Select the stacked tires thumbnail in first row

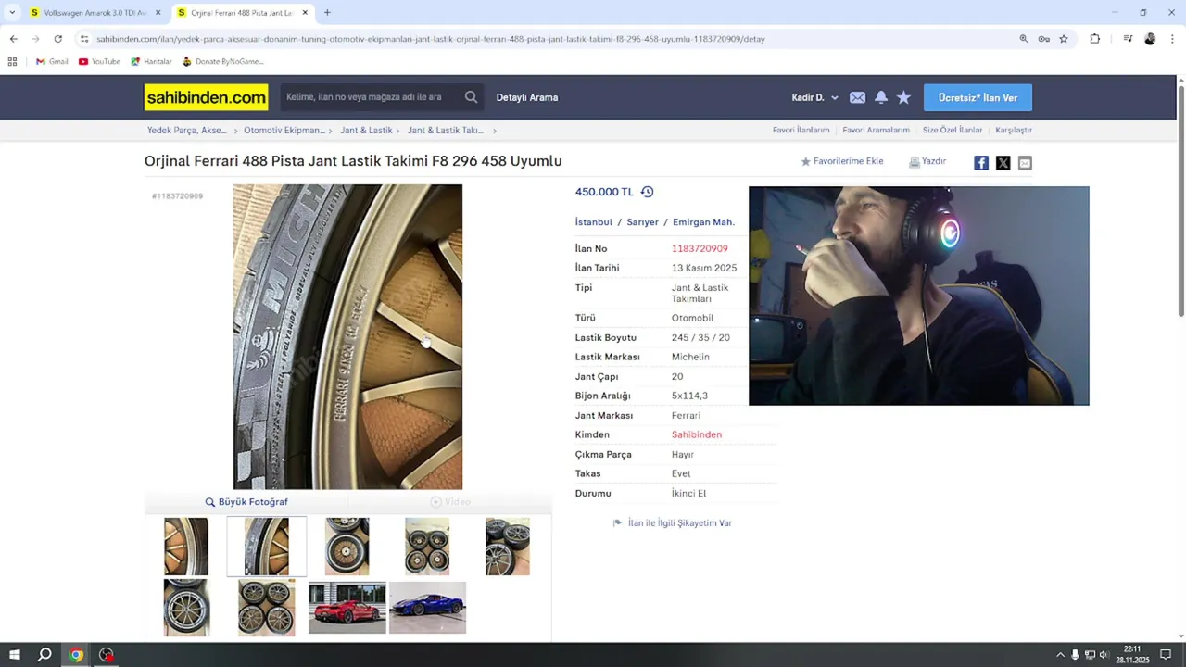(508, 547)
